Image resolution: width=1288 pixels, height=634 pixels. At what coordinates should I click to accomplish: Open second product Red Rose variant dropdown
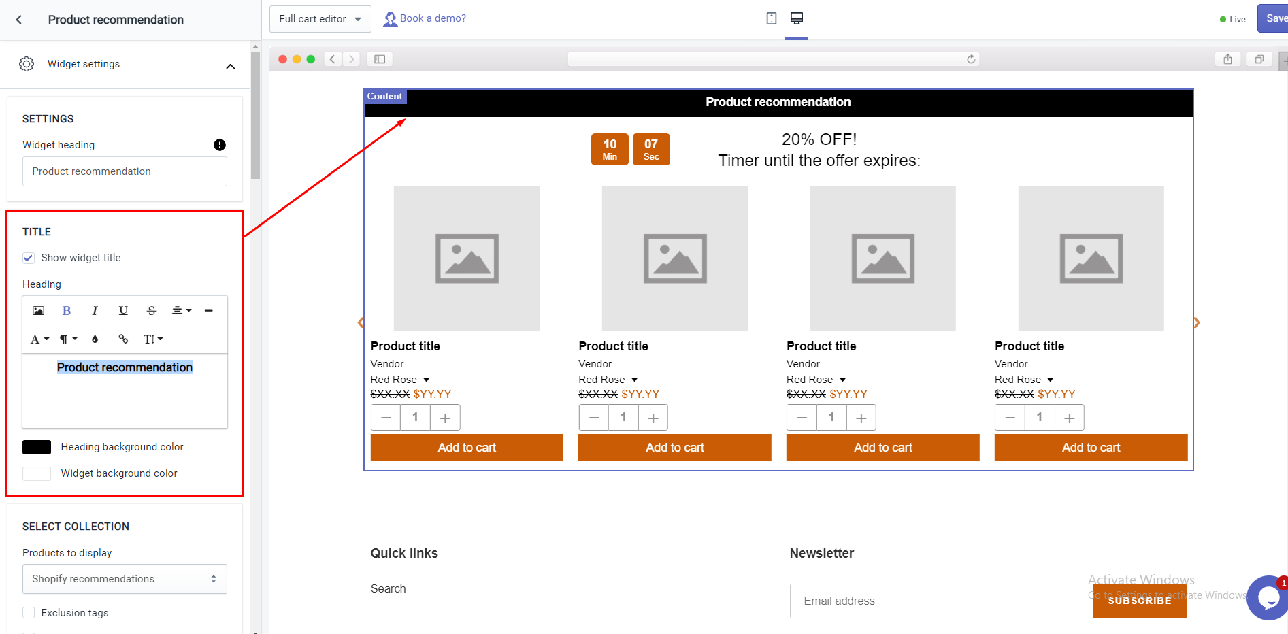(609, 380)
